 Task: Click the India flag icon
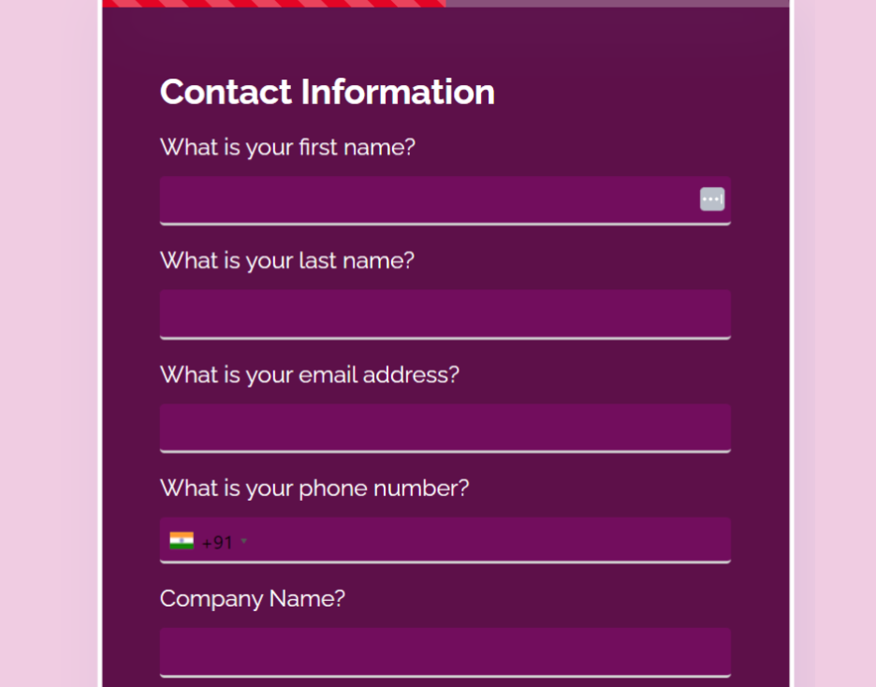coord(182,541)
